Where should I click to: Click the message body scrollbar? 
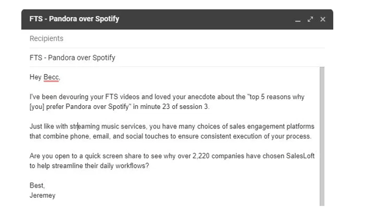[322, 136]
